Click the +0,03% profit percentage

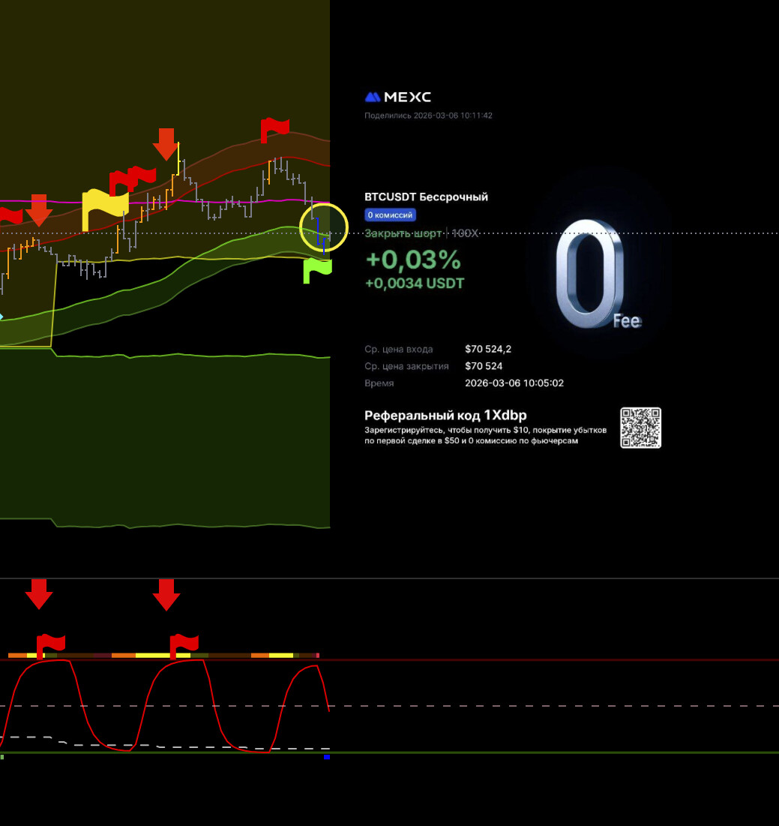(412, 260)
